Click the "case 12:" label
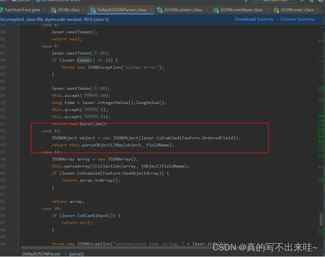 pos(51,131)
